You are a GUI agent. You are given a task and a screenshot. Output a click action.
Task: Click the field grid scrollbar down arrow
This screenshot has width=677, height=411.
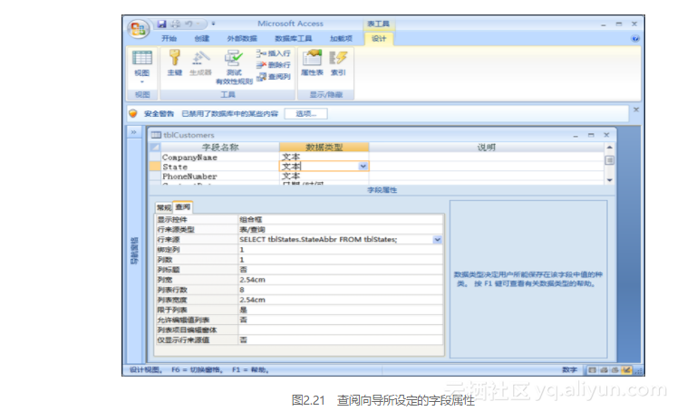click(x=610, y=180)
